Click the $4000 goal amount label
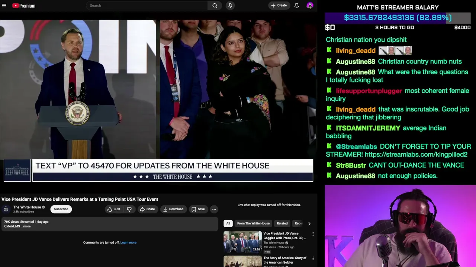Screen dimensions: 476x267 462,27
